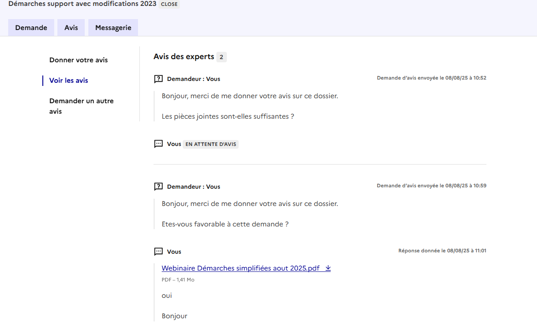The height and width of the screenshot is (331, 537).
Task: Open the Webinaire Démarches simplifiées PDF link
Action: tap(240, 268)
